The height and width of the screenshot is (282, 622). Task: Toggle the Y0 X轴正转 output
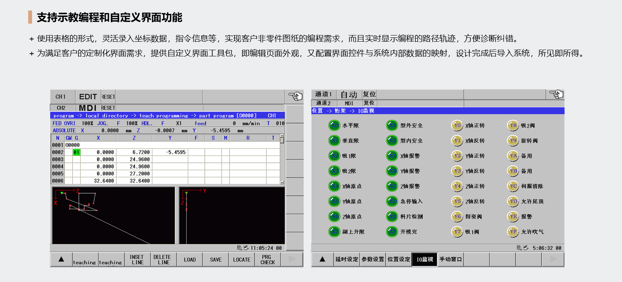(x=457, y=125)
